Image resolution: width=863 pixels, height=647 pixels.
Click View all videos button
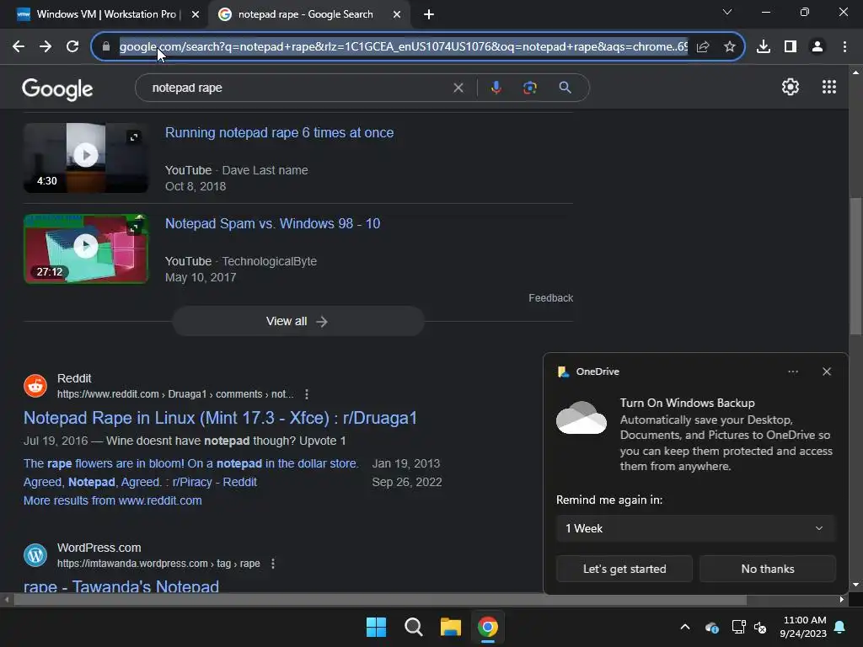(297, 321)
